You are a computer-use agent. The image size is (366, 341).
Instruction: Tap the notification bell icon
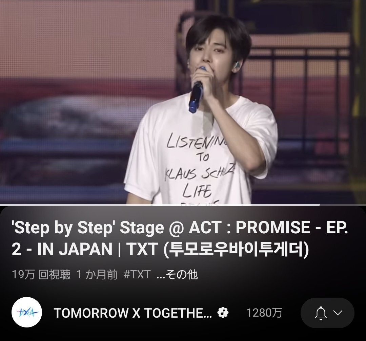[321, 313]
